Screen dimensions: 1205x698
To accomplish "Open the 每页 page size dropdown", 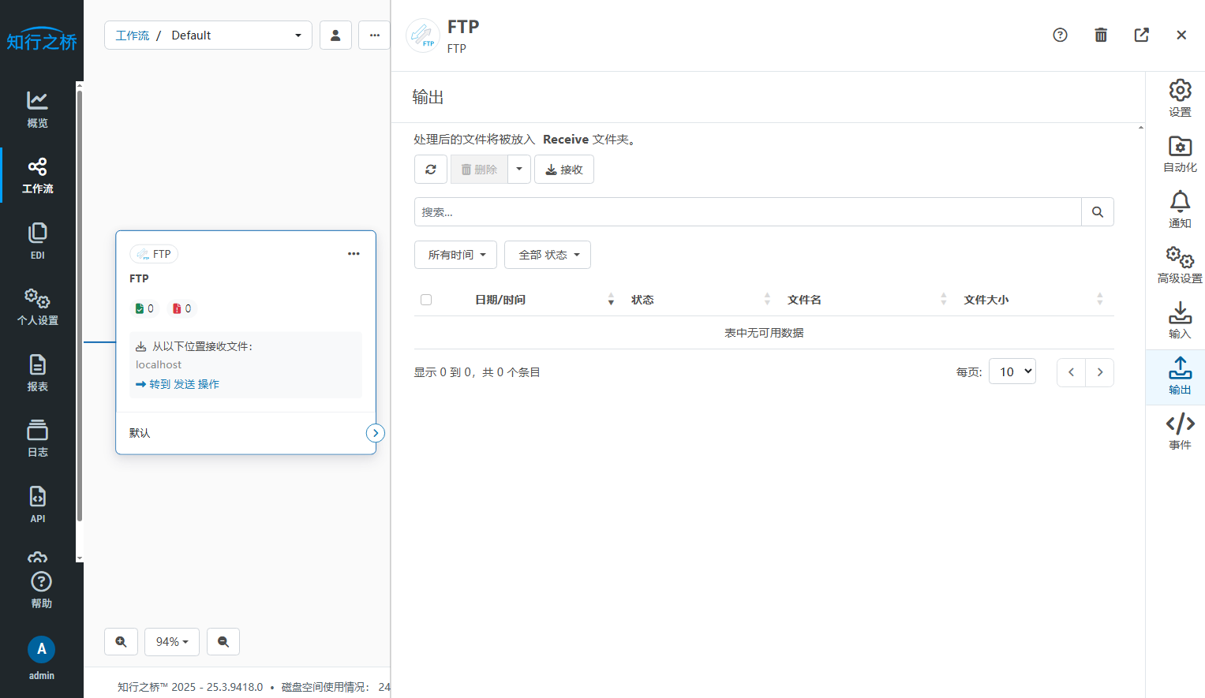I will point(1012,371).
